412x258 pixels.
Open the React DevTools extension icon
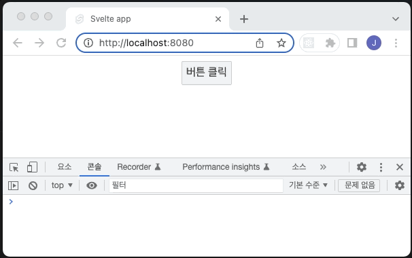click(x=309, y=43)
